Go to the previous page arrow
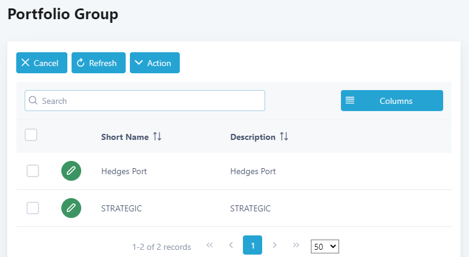The height and width of the screenshot is (257, 469). [x=231, y=245]
